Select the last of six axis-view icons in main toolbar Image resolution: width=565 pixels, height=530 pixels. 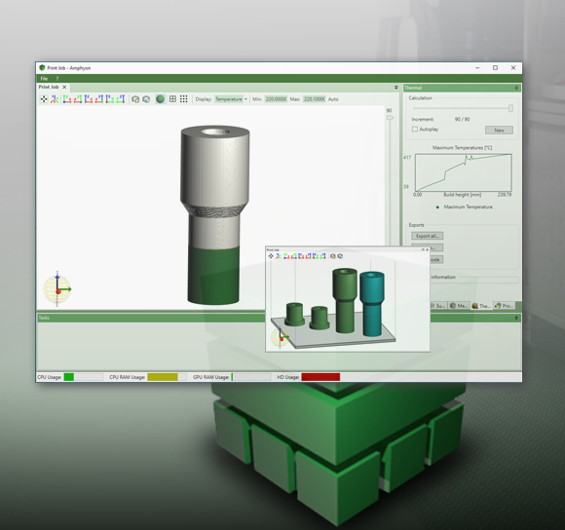coord(121,99)
